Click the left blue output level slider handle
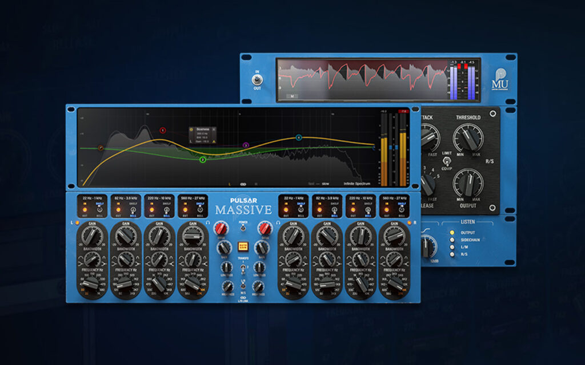 point(391,148)
